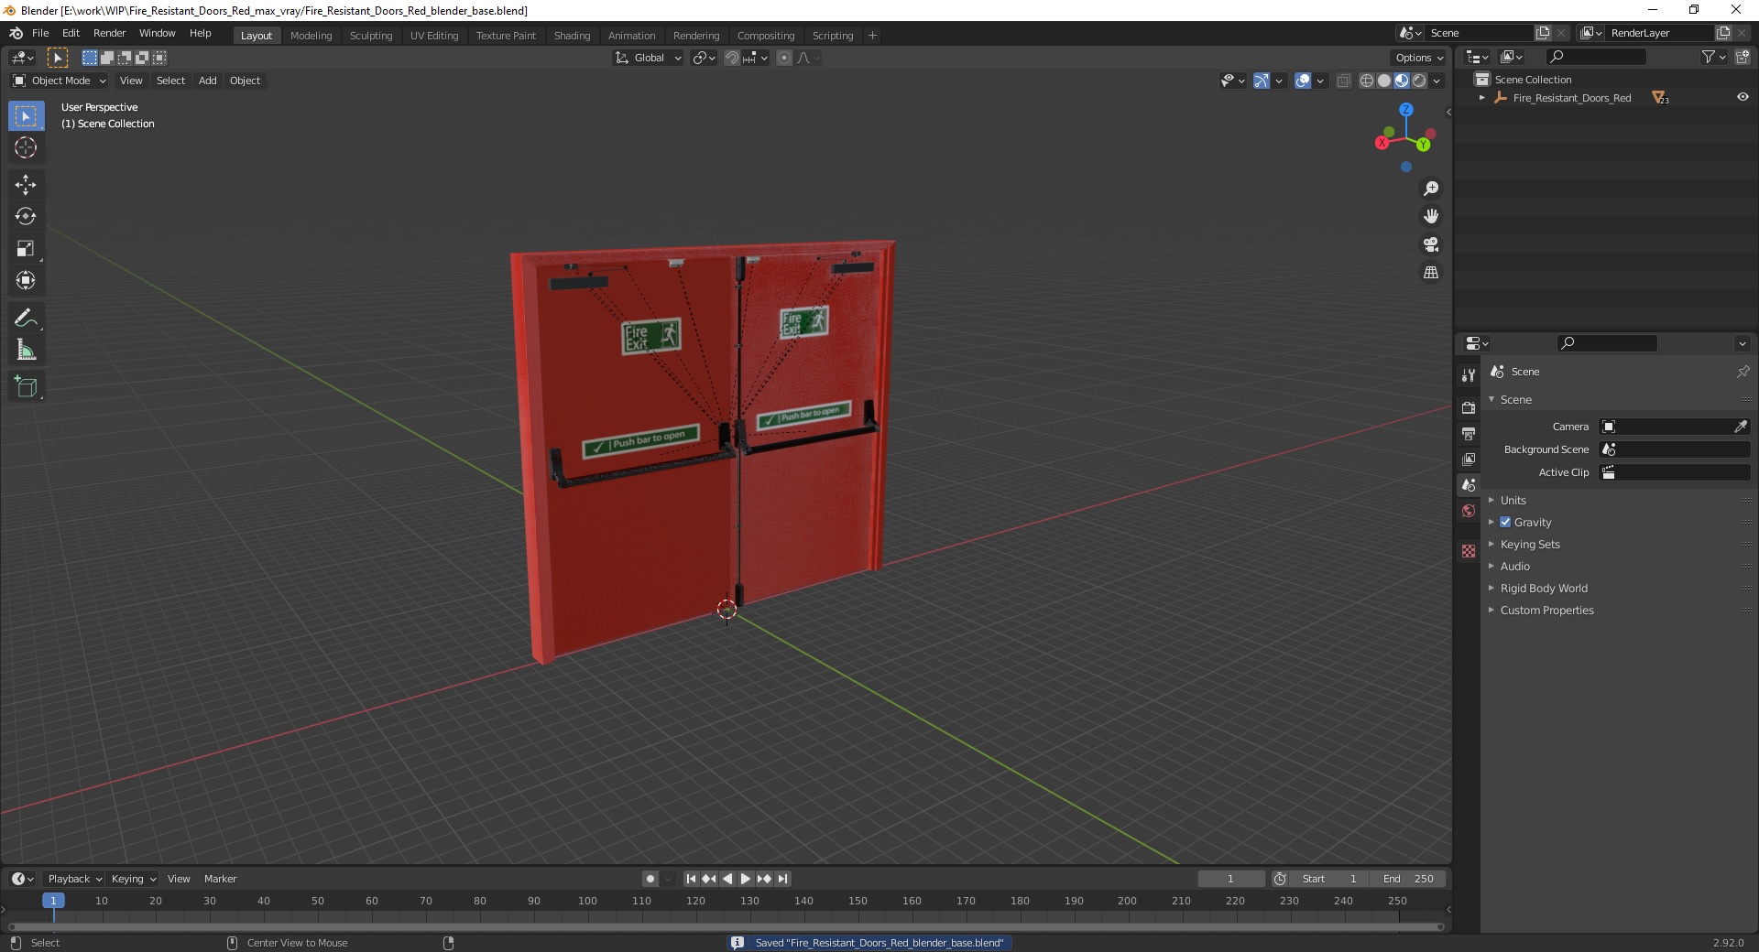
Task: Switch to wireframe viewport shading
Action: (x=1367, y=81)
